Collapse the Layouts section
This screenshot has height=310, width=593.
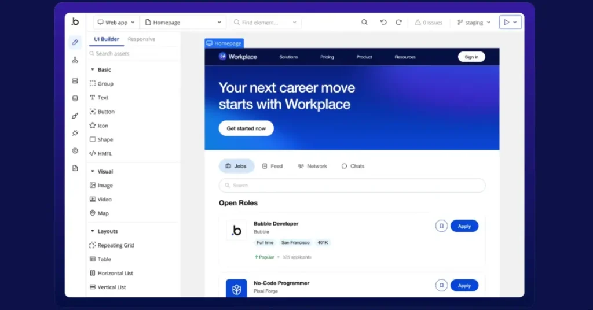(x=92, y=231)
